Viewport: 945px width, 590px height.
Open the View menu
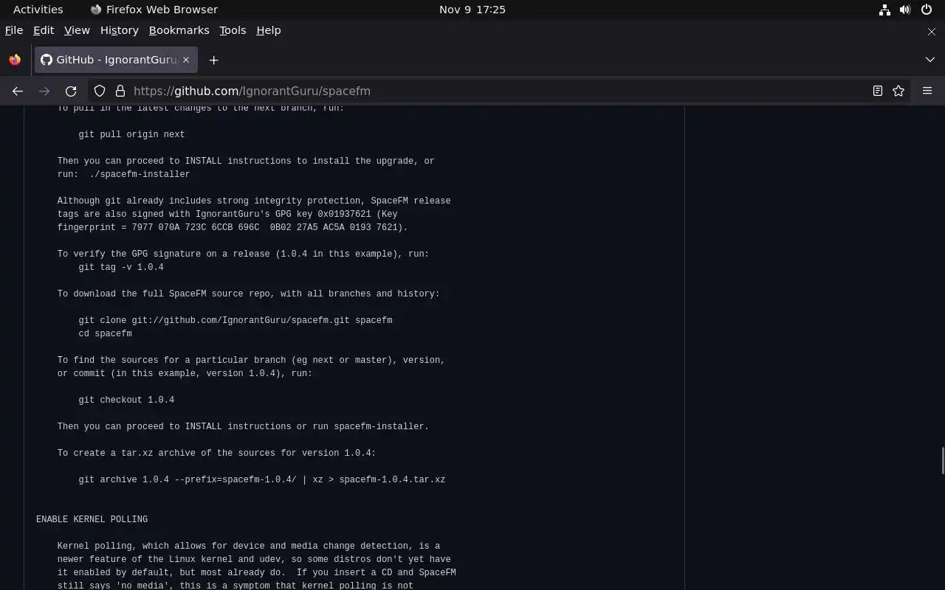[77, 30]
